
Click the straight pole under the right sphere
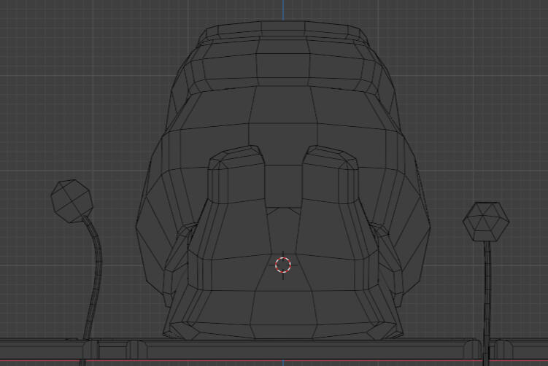[x=487, y=292]
